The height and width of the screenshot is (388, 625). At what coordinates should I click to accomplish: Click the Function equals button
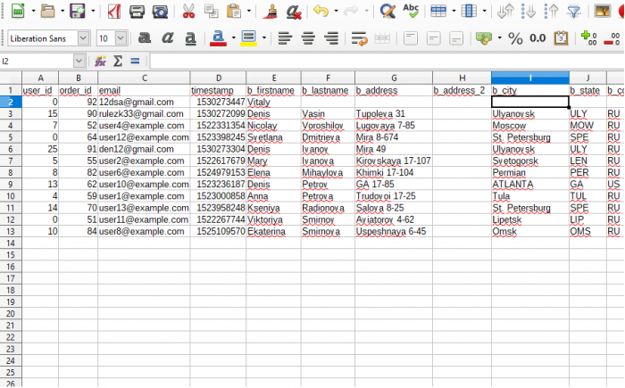coord(135,61)
